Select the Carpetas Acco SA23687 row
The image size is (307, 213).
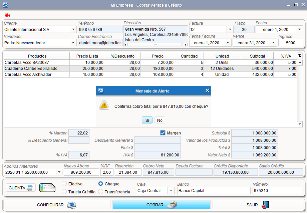(x=150, y=63)
